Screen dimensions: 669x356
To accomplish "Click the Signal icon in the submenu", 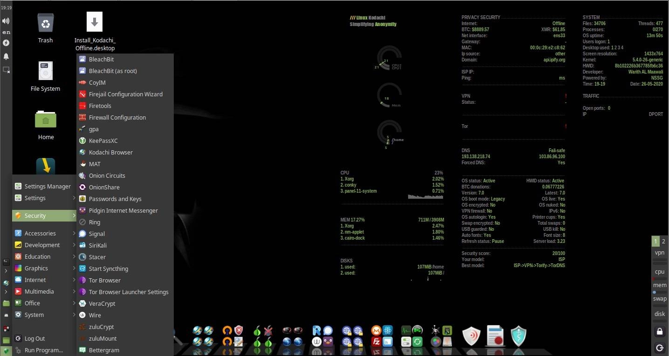I will (x=82, y=234).
